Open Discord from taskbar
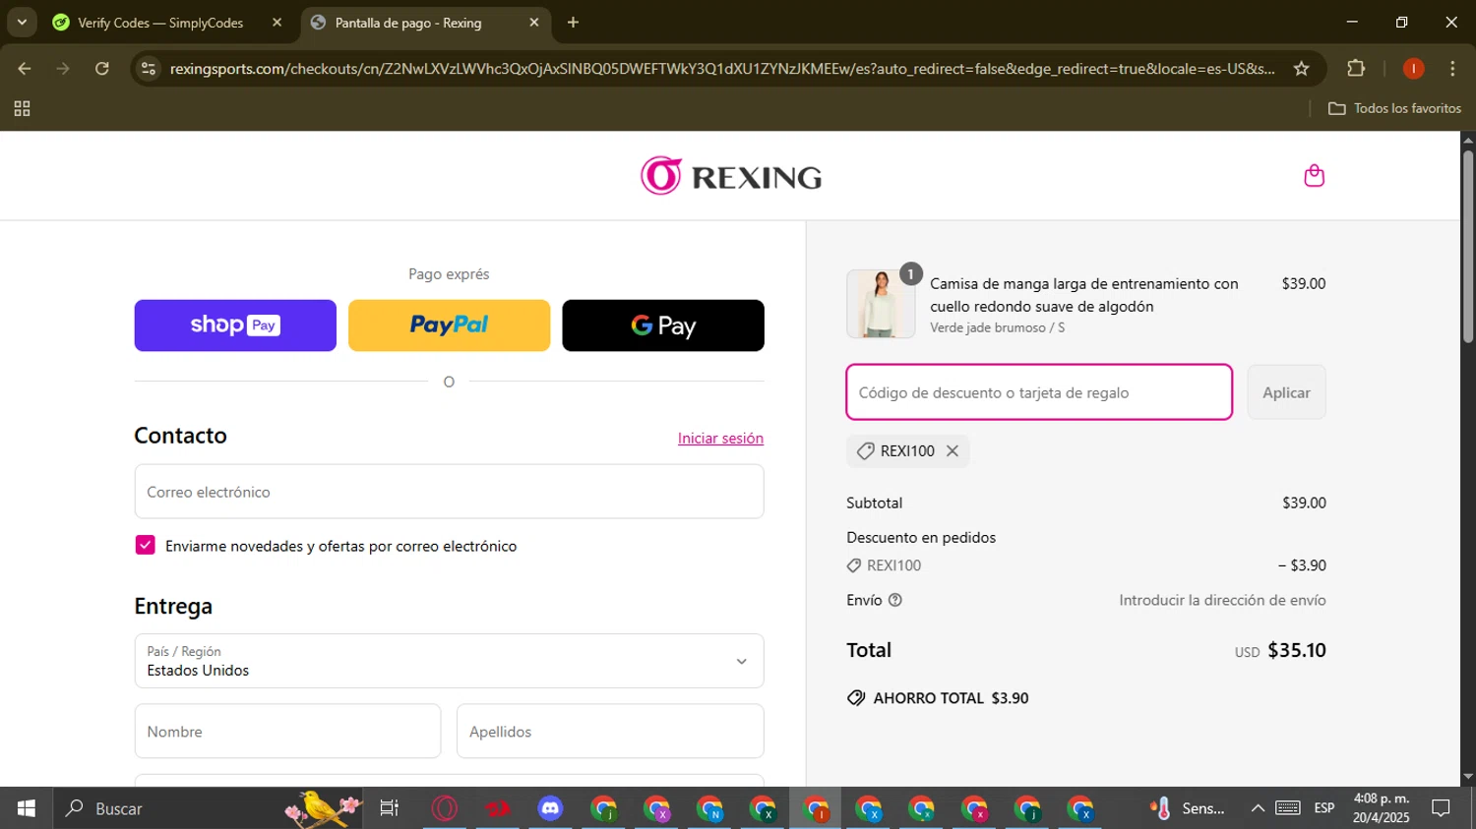 [x=550, y=808]
